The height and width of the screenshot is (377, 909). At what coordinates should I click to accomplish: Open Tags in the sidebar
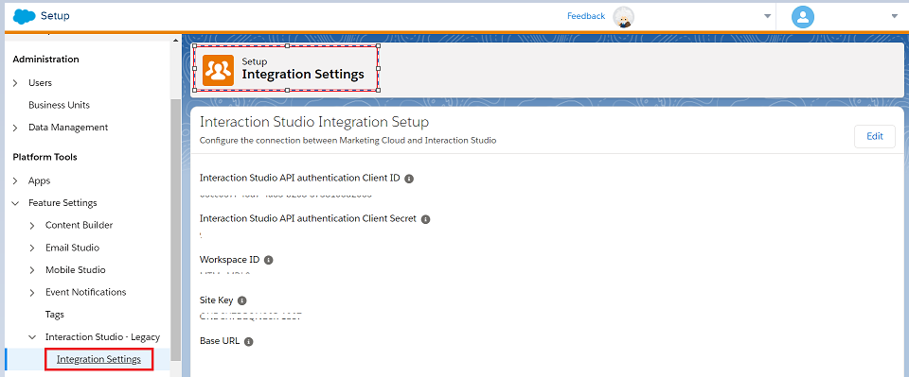pyautogui.click(x=55, y=315)
